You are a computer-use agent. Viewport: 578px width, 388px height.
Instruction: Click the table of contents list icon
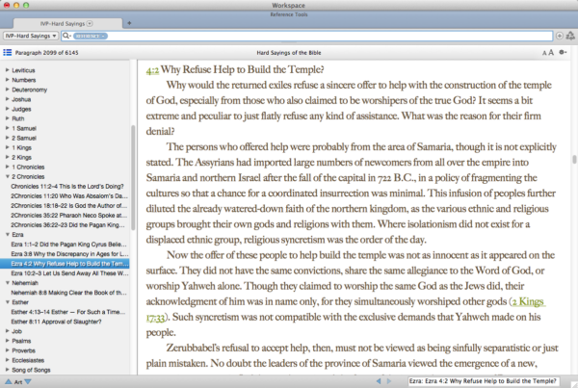pos(8,51)
